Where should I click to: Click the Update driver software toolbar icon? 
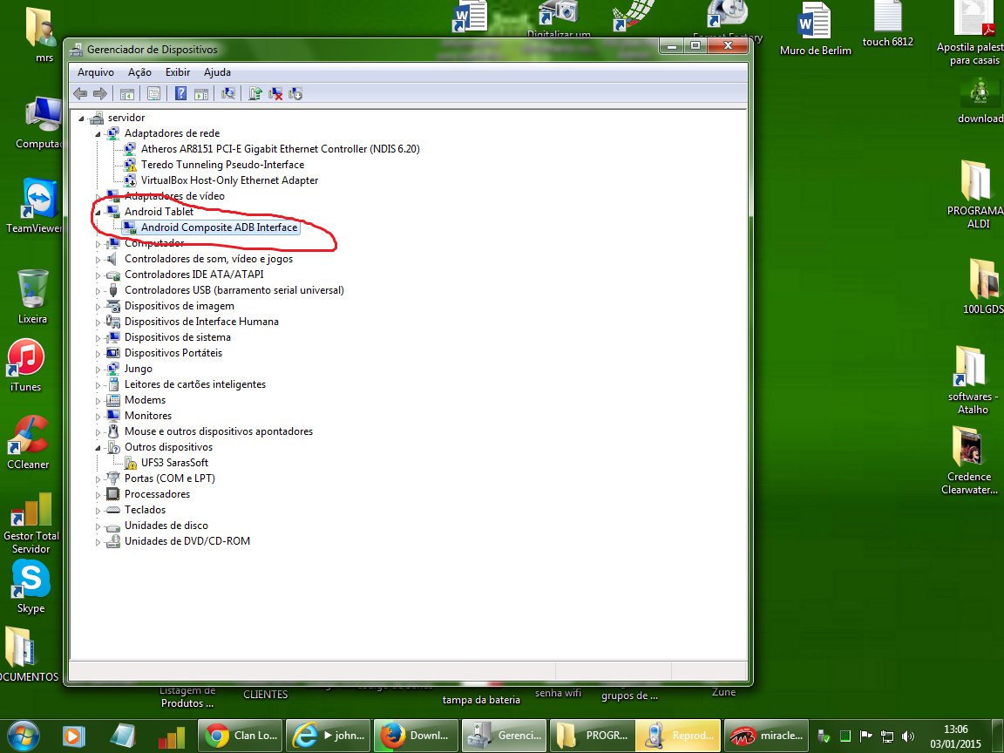tap(254, 94)
